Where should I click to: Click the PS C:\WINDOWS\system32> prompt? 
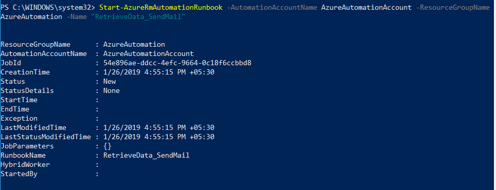tap(48, 8)
